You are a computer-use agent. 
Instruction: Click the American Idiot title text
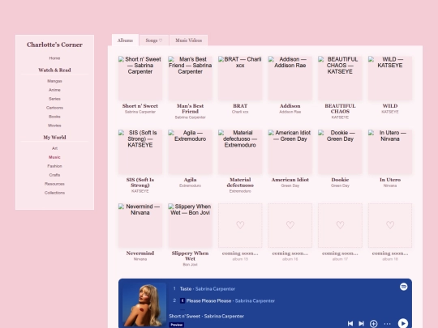(290, 180)
